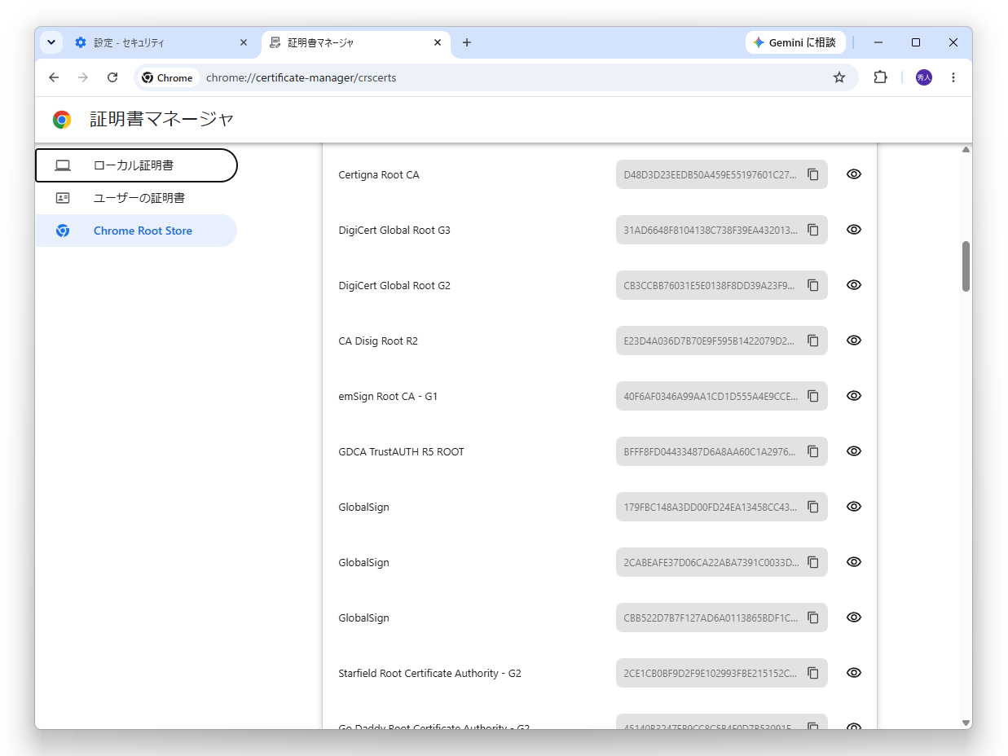Screen dimensions: 1008x756
Task: Click the vertical scrollbar thumb
Action: (x=966, y=266)
